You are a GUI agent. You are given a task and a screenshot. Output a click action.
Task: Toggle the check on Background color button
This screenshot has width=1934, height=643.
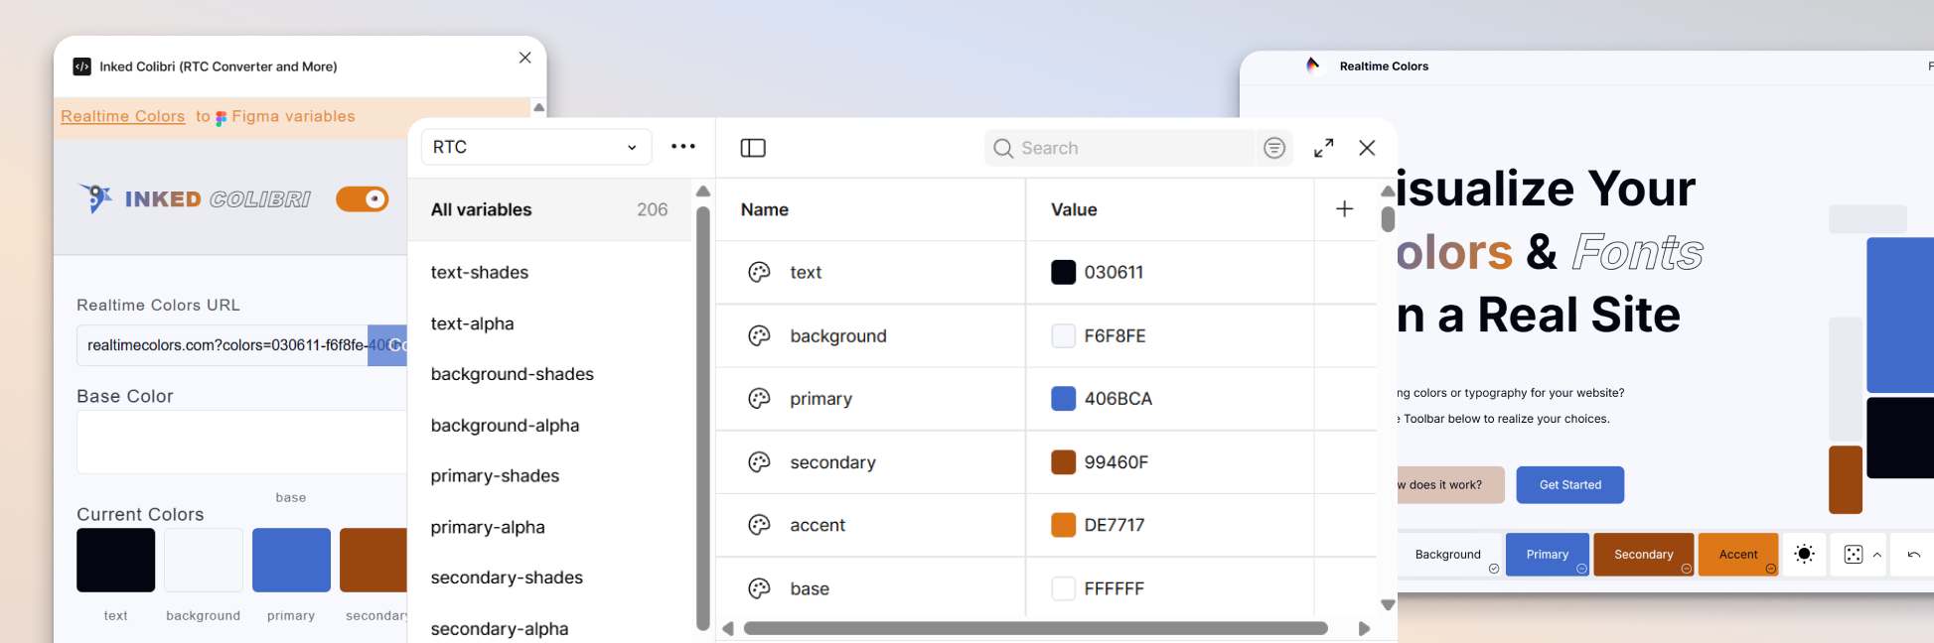(1493, 569)
